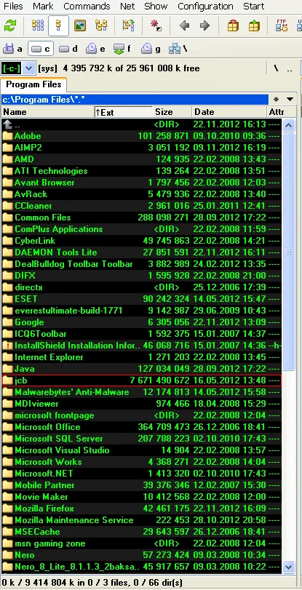Sort by the Name column header
This screenshot has height=590, width=302.
48,112
